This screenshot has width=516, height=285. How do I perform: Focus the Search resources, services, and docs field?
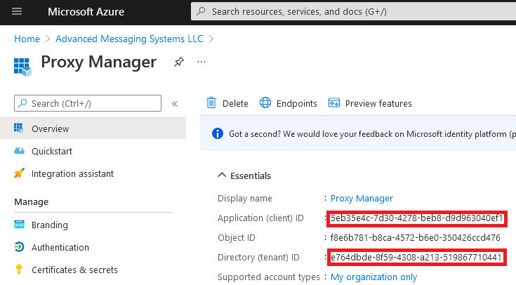click(353, 11)
